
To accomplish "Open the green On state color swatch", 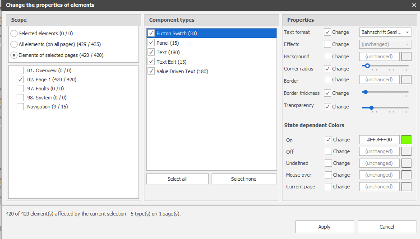I will point(406,140).
